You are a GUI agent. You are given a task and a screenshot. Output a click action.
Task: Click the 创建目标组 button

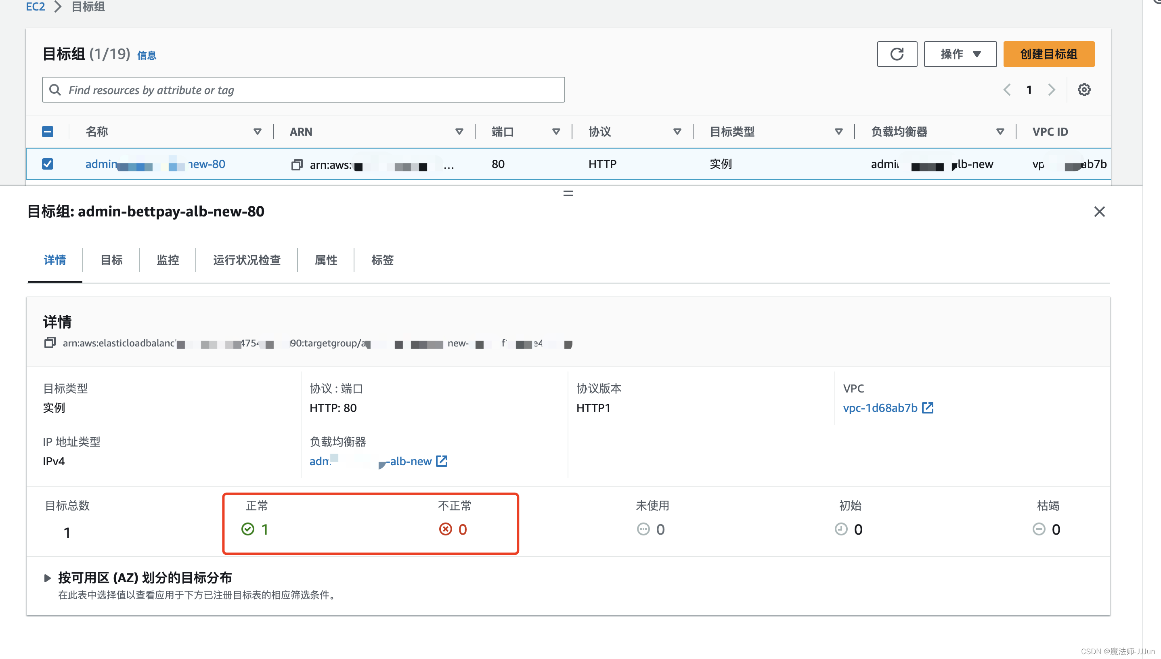(1049, 54)
